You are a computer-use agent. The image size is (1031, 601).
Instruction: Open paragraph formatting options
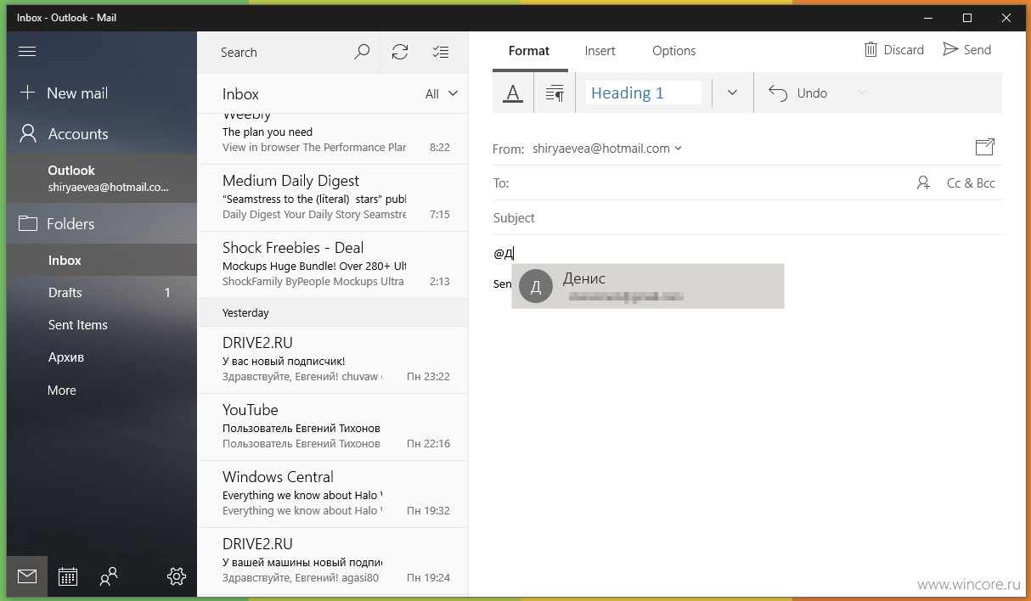click(555, 93)
